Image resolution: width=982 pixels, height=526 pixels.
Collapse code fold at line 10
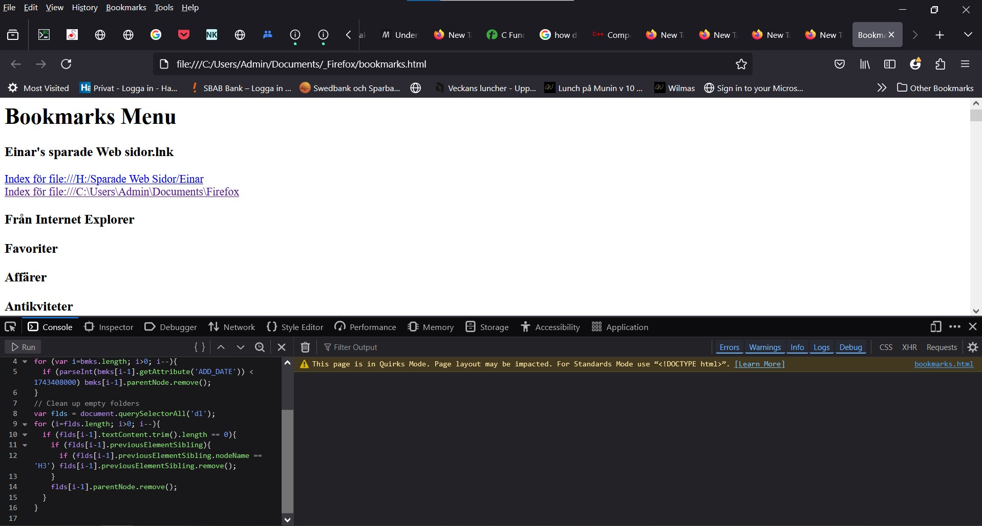[x=25, y=435]
